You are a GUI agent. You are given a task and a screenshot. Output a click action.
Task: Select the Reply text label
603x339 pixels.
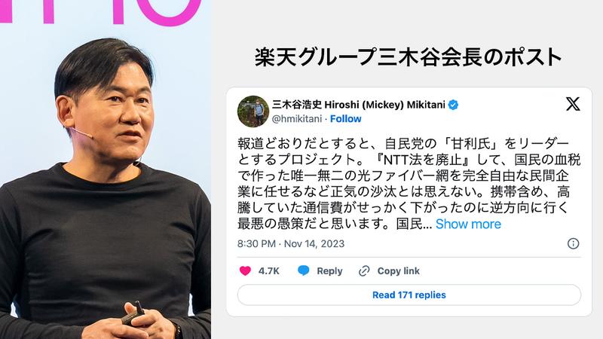coord(329,271)
